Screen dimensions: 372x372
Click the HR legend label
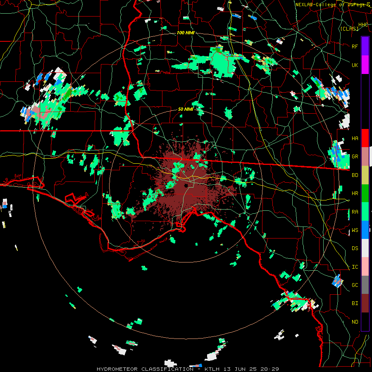pyautogui.click(x=355, y=193)
